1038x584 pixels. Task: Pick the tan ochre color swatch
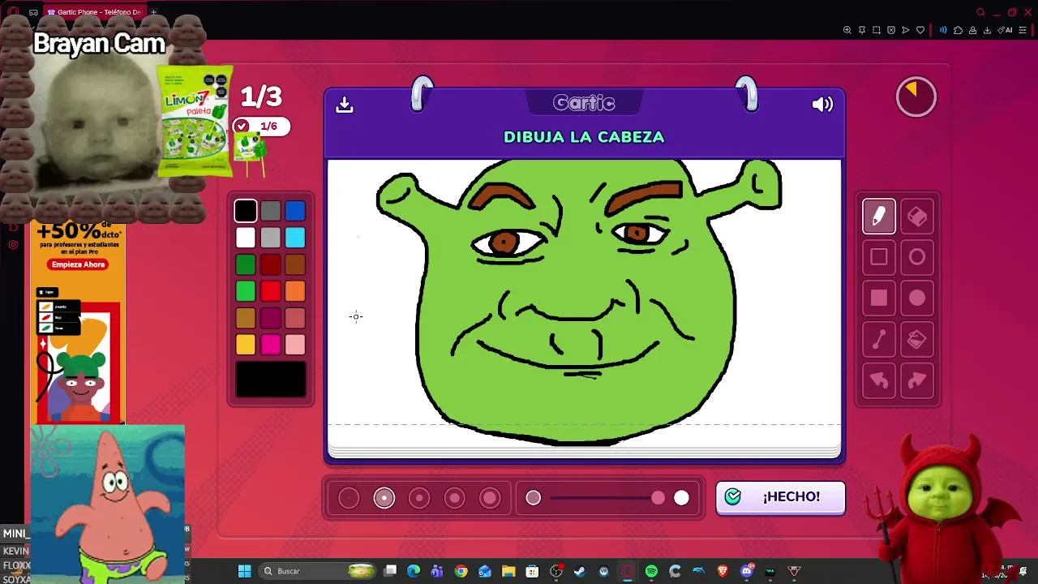[246, 318]
